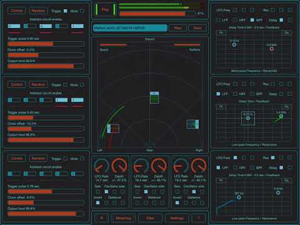
Task: Click the blue frequency node in top filter graph
Action: coord(234,45)
